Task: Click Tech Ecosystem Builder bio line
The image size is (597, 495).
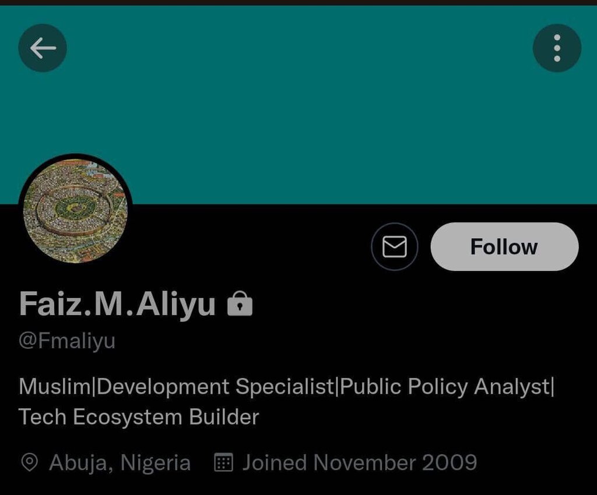Action: point(139,417)
